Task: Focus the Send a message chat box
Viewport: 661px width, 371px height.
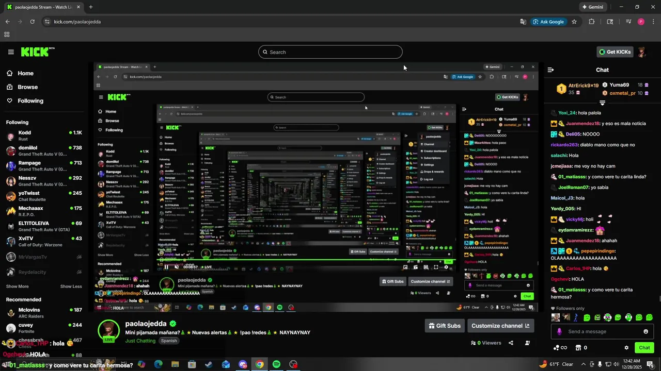Action: (603, 331)
